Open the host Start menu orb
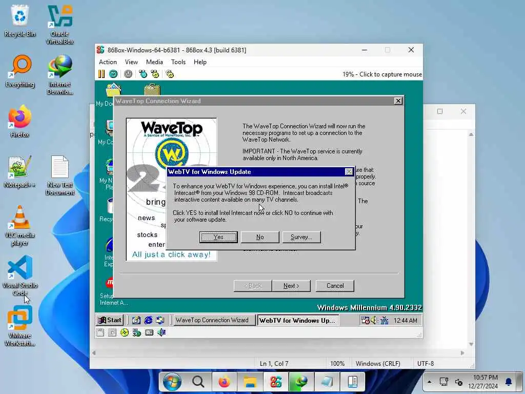The image size is (525, 394). point(172,382)
